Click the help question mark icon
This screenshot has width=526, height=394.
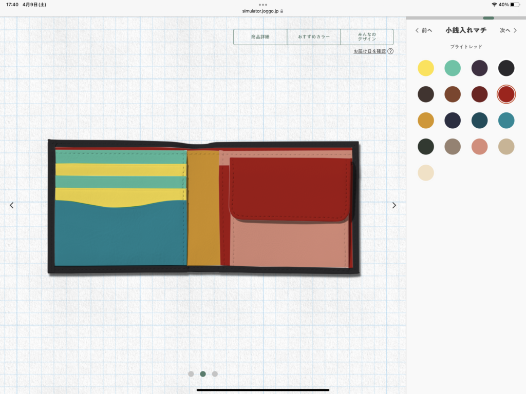390,51
